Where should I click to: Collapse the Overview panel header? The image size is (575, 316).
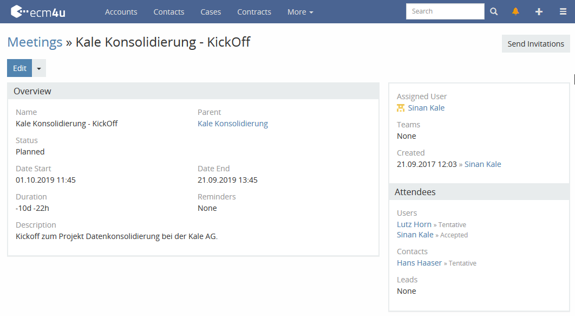pyautogui.click(x=32, y=91)
